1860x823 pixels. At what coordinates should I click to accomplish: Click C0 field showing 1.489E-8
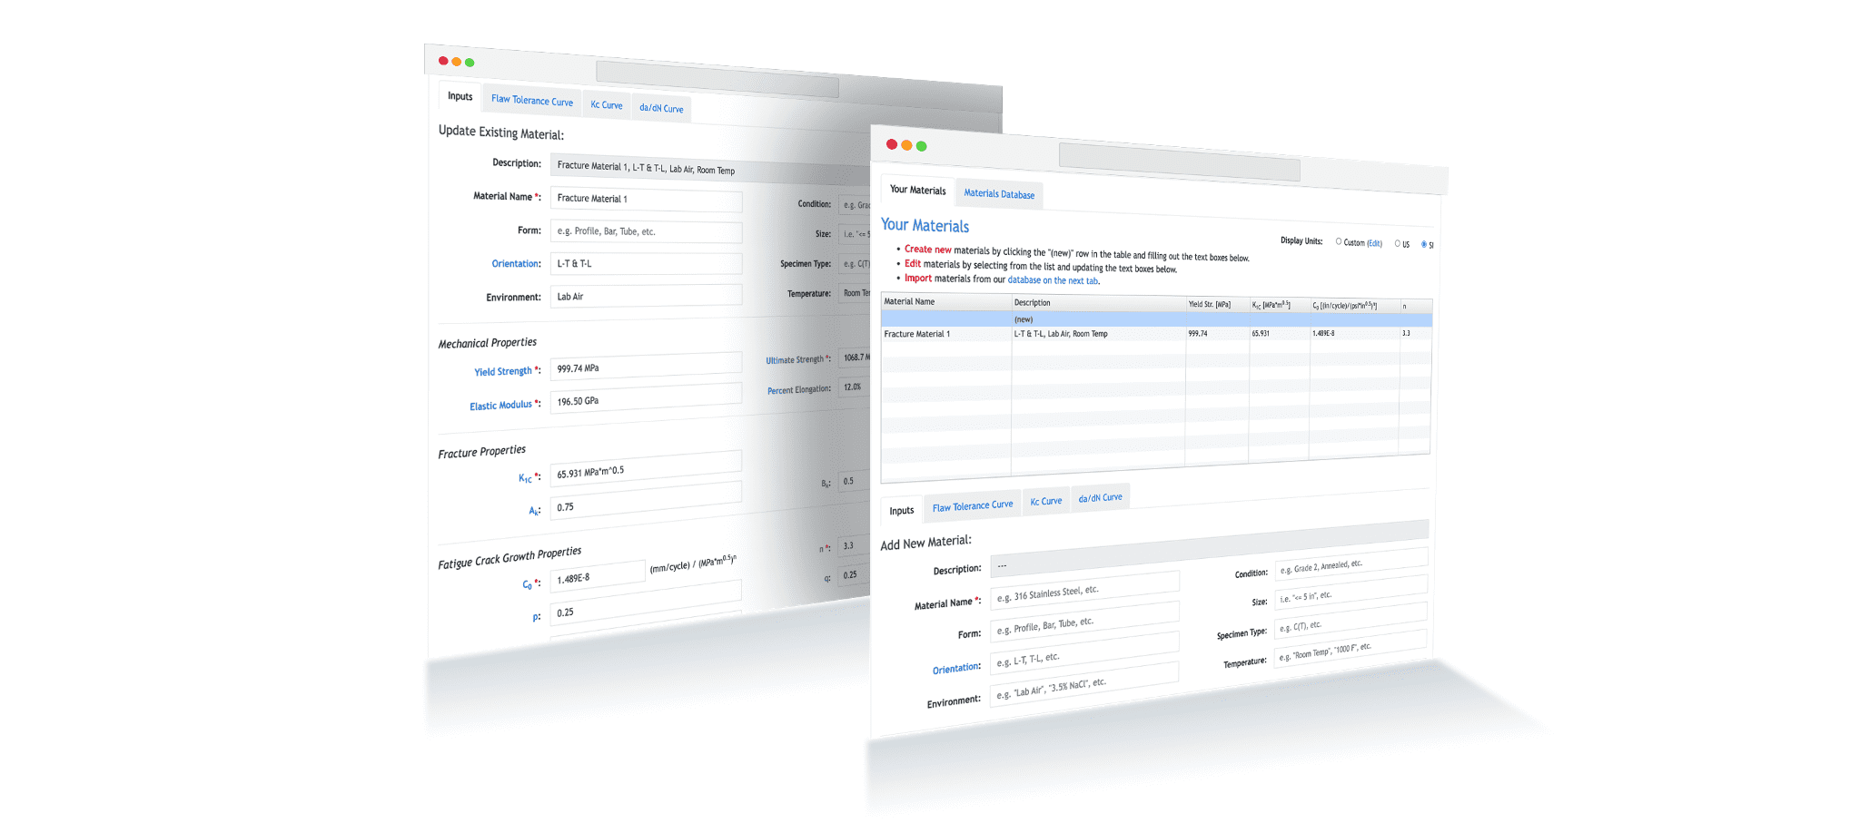coord(597,576)
